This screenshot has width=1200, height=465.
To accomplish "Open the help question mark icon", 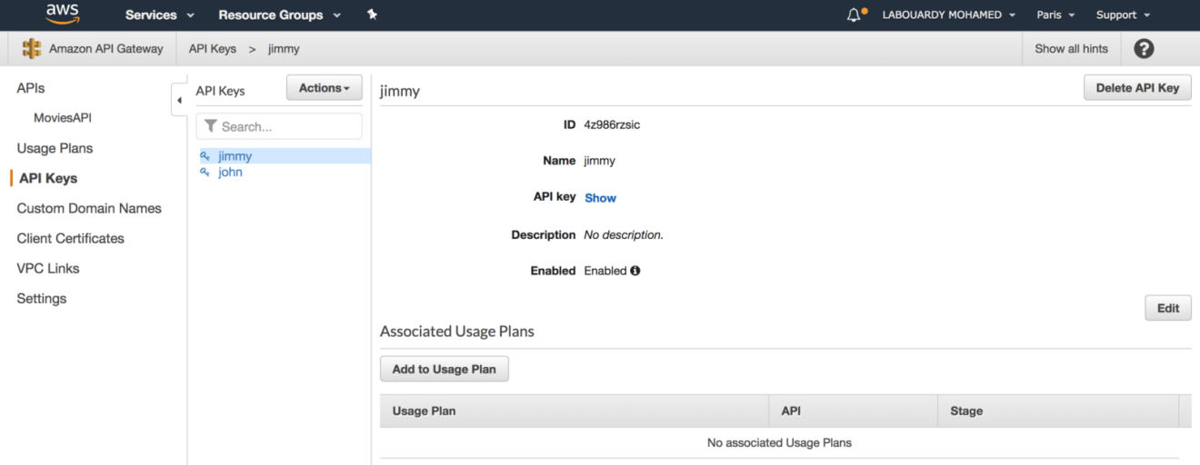I will pyautogui.click(x=1144, y=49).
